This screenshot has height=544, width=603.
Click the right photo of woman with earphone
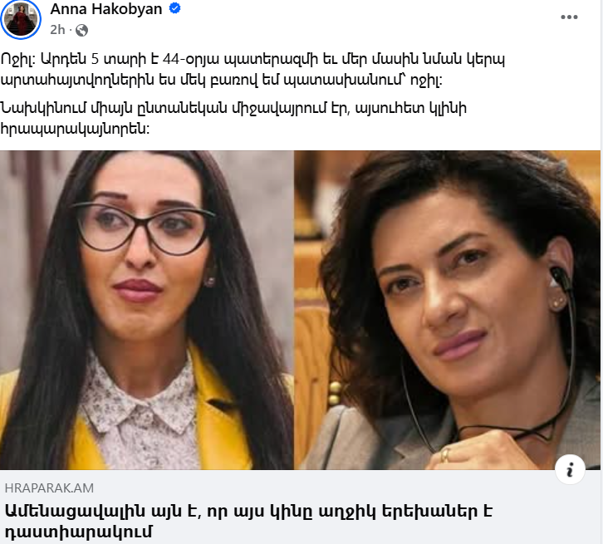[447, 310]
